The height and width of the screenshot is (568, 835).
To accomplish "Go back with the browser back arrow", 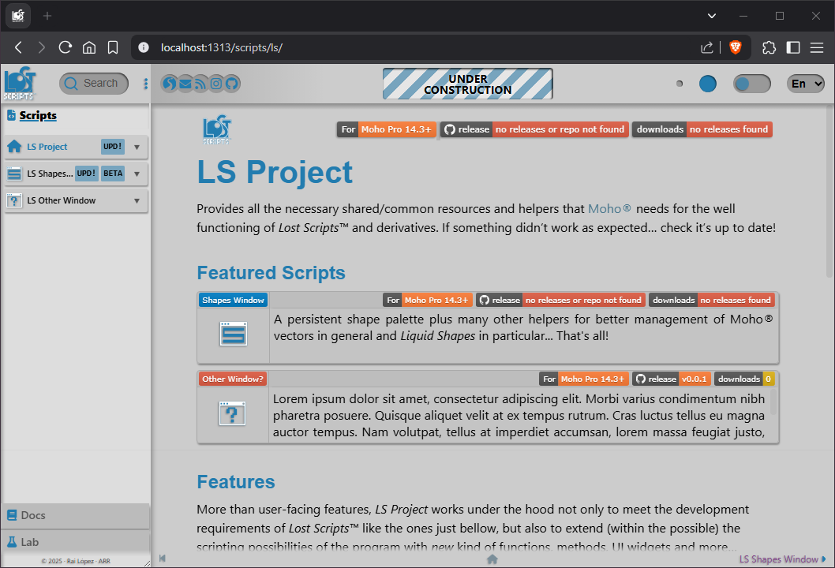I will (x=19, y=47).
